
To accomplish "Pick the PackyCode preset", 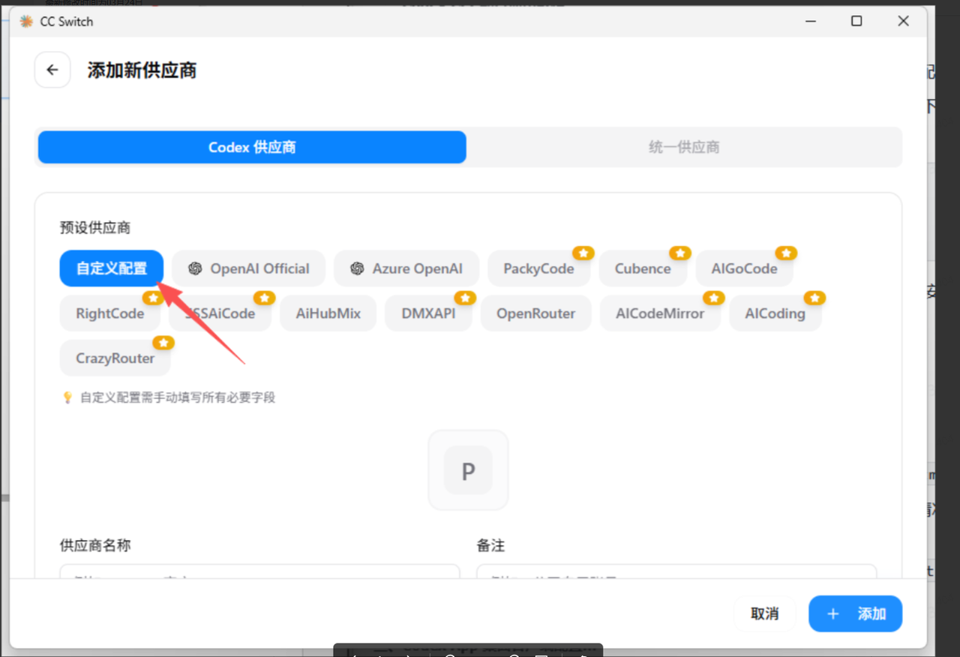I will [x=538, y=268].
